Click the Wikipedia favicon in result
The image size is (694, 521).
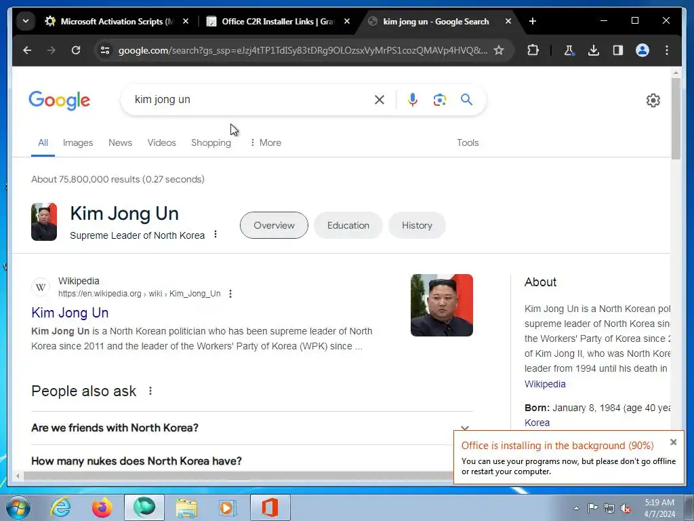point(41,287)
